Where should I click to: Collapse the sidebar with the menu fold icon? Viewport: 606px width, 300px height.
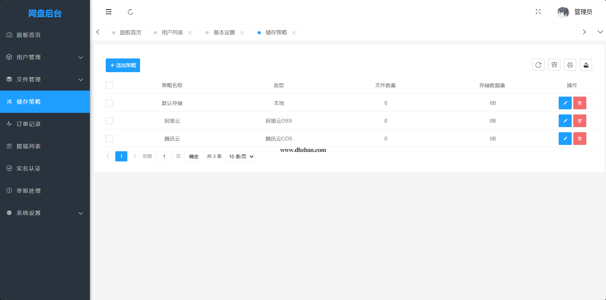click(109, 12)
